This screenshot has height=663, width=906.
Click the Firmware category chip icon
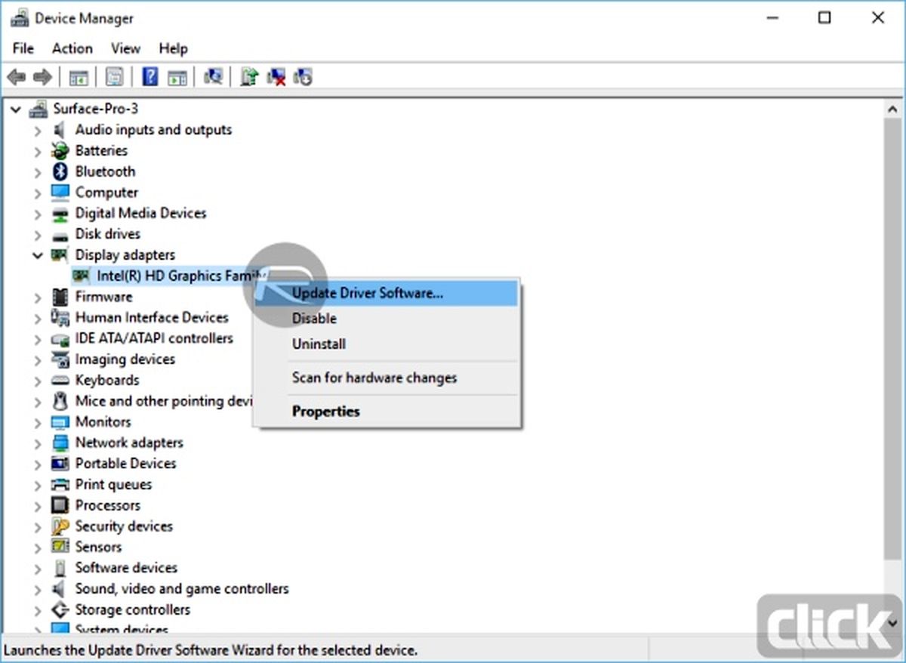pyautogui.click(x=60, y=297)
